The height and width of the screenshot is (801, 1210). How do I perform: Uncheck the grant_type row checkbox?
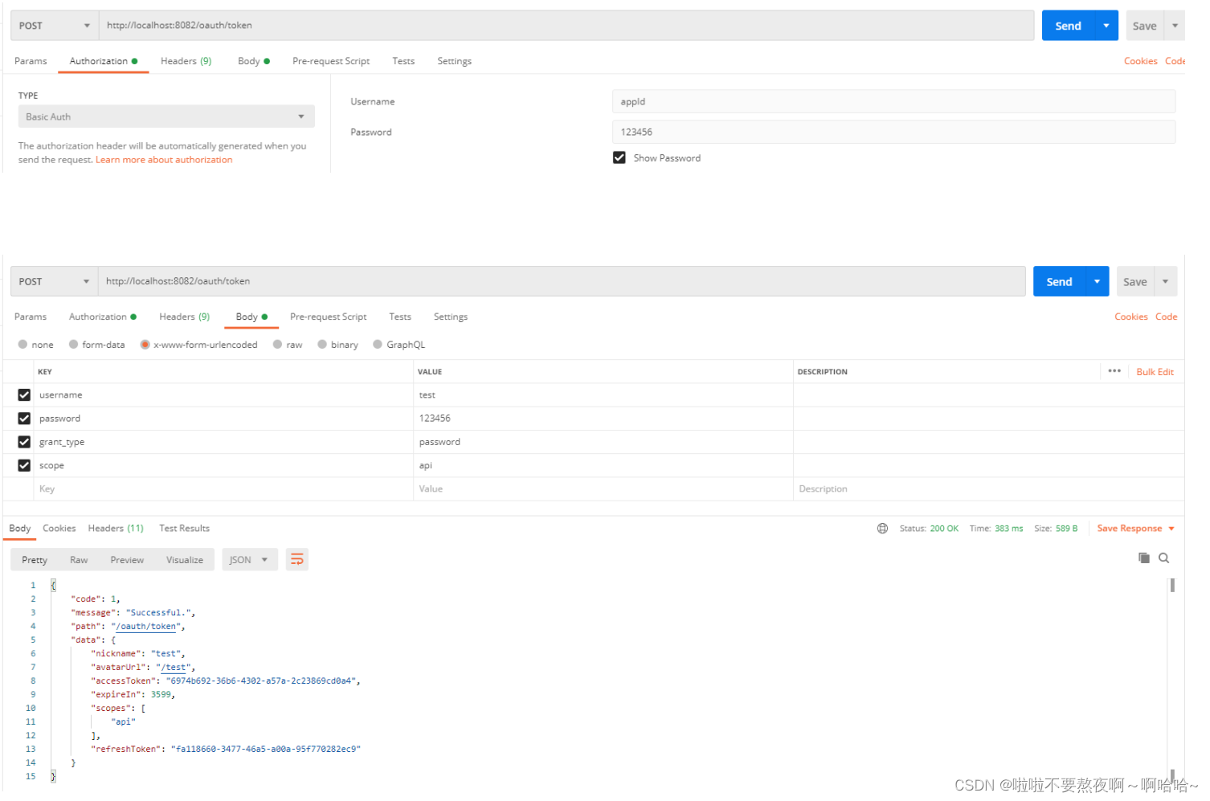[x=24, y=442]
